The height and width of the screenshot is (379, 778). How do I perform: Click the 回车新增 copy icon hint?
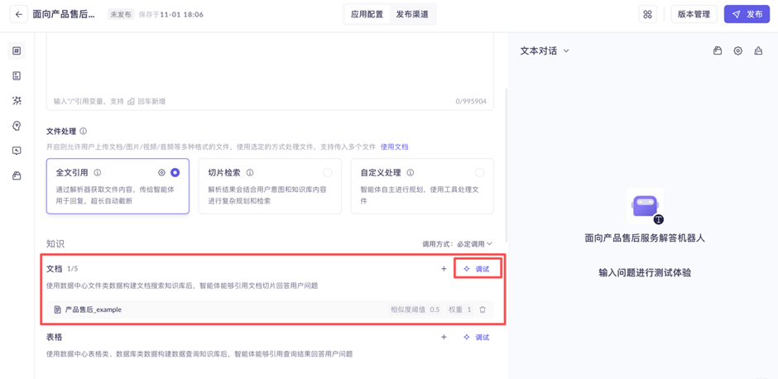pos(131,101)
